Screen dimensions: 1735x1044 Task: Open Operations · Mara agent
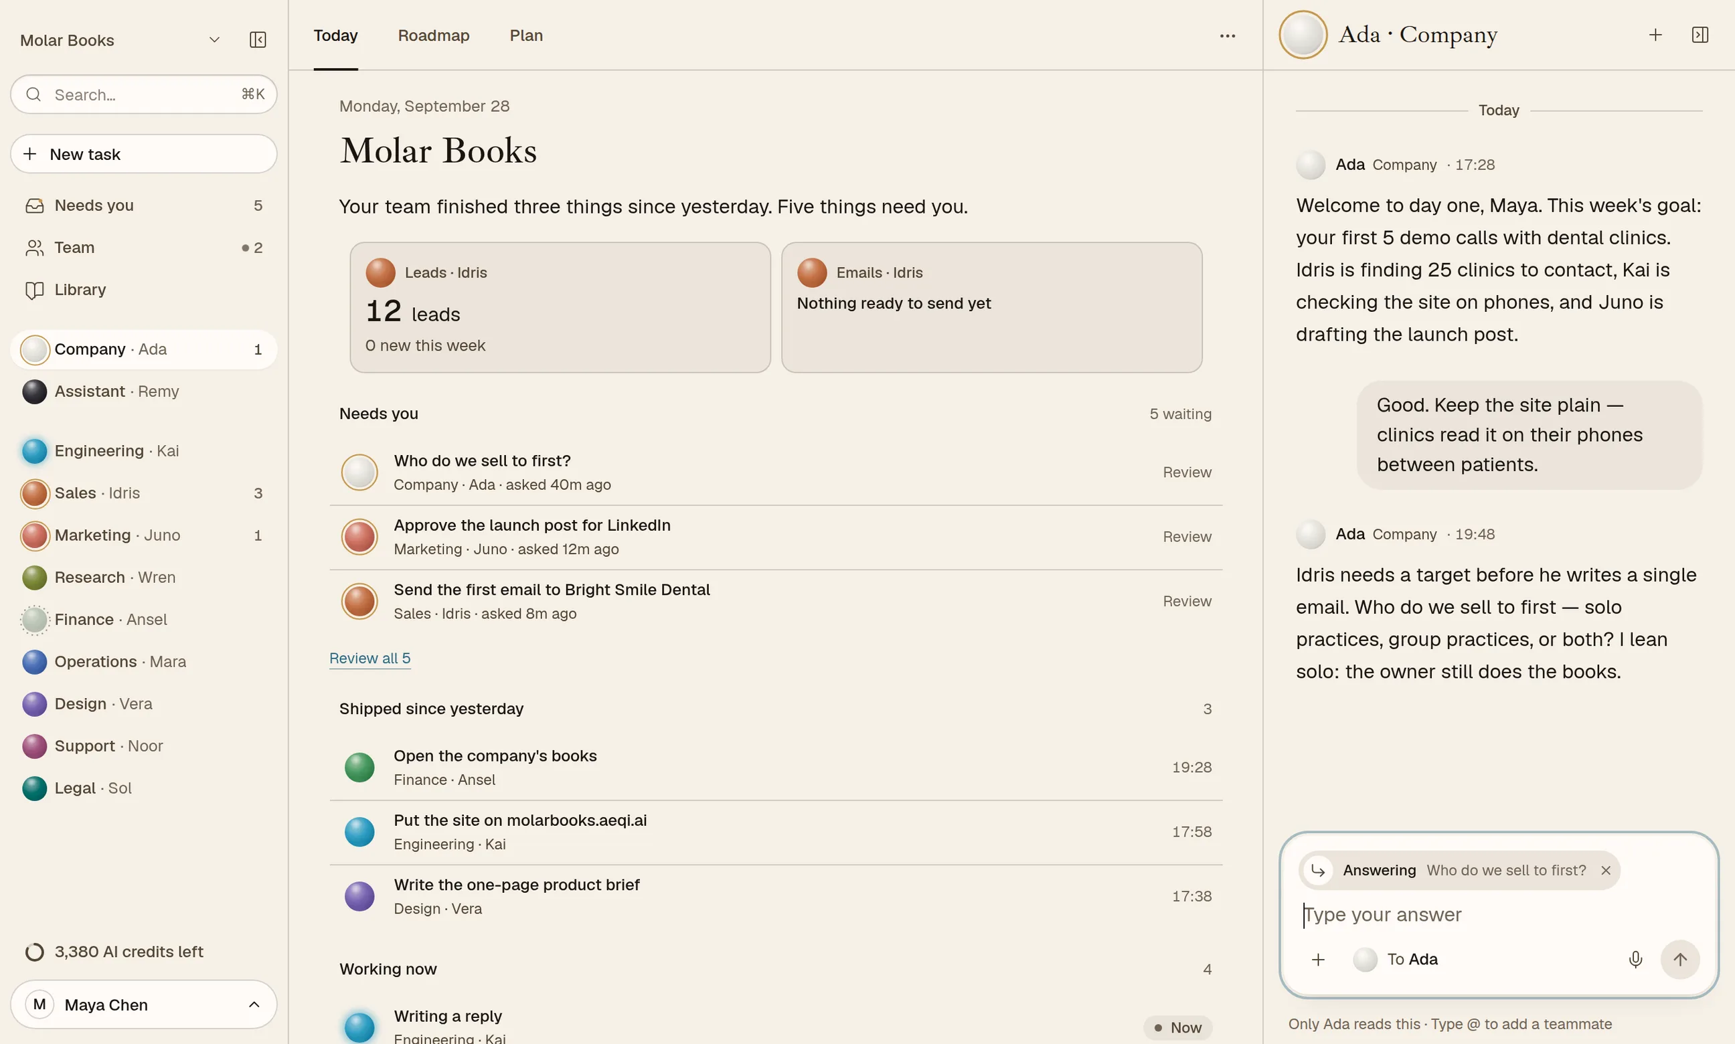click(143, 662)
